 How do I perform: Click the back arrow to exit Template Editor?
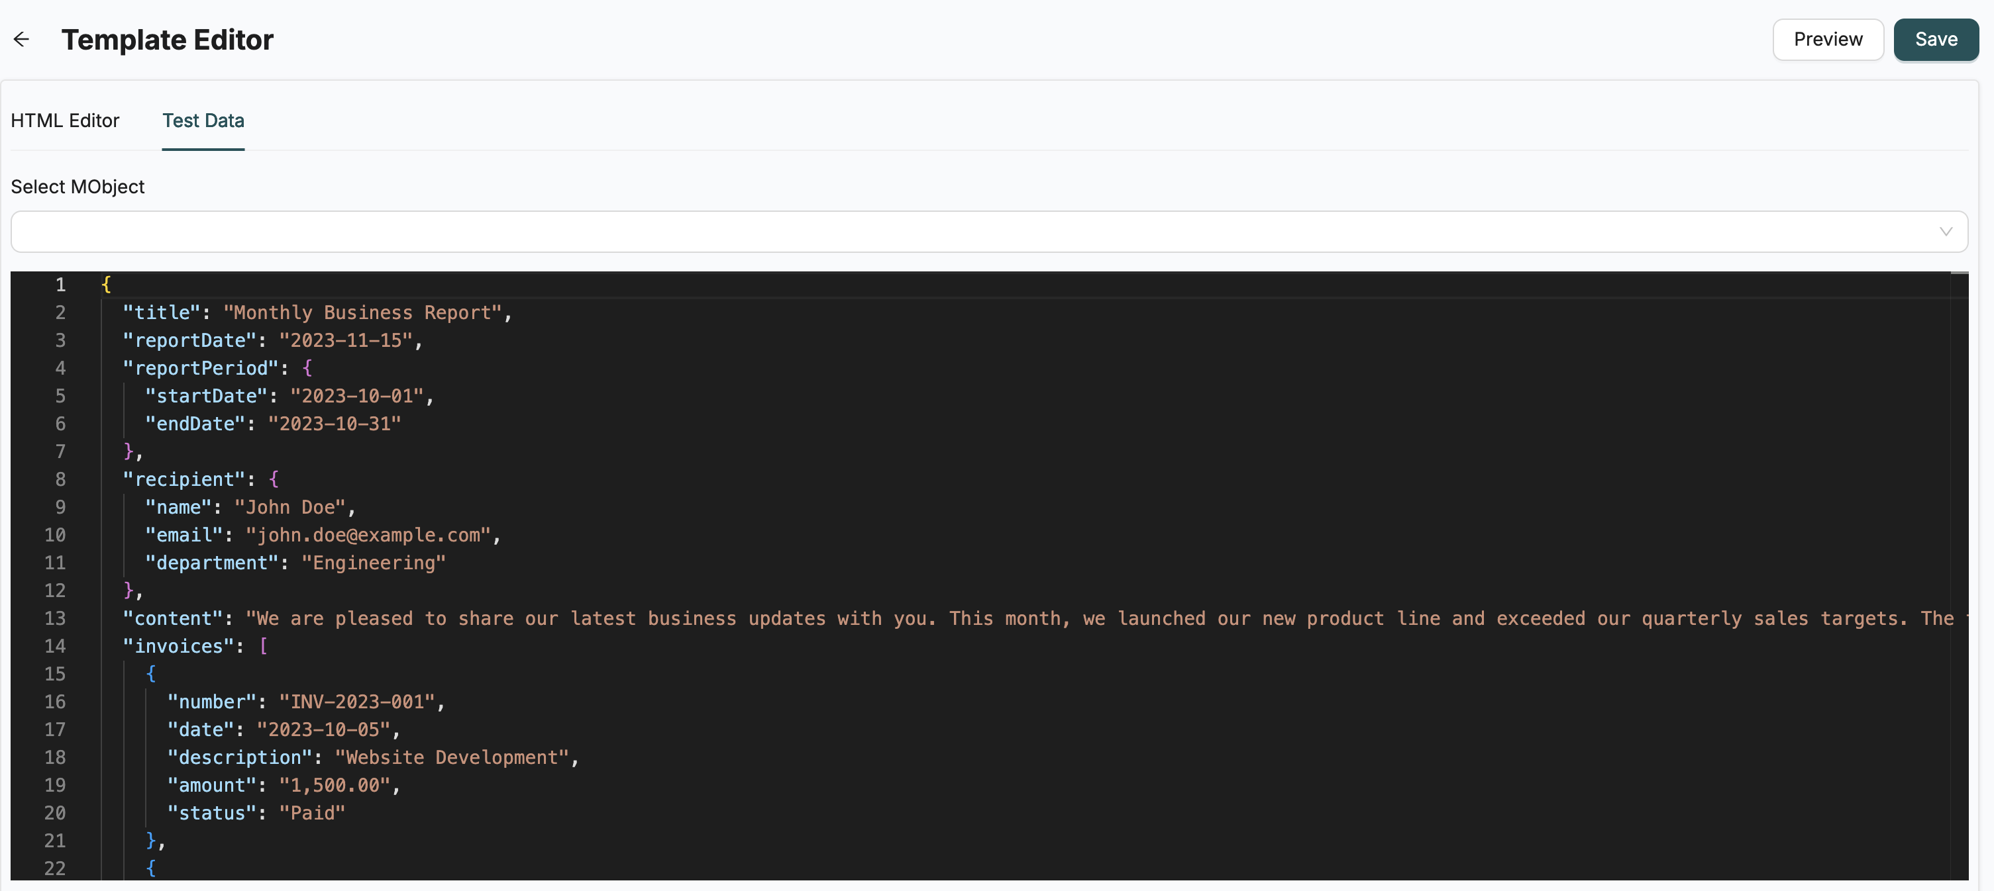point(21,40)
